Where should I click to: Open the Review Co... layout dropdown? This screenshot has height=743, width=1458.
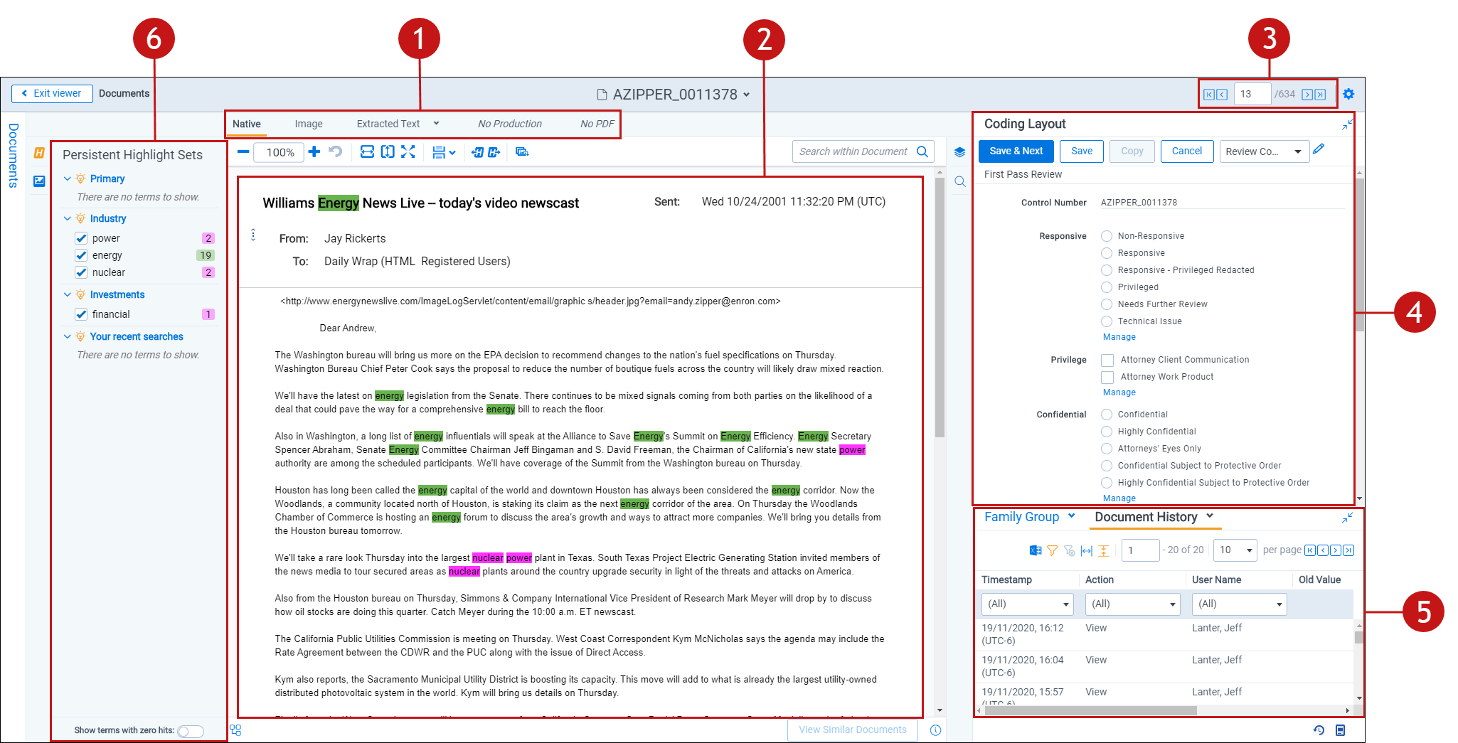pyautogui.click(x=1264, y=151)
